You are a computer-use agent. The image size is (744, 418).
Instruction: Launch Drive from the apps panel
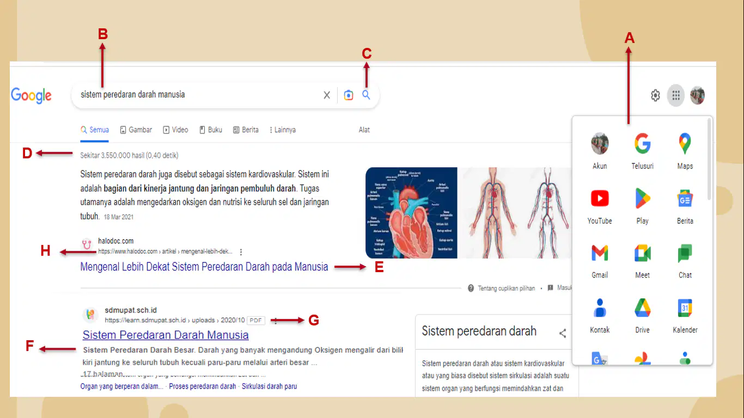click(643, 315)
